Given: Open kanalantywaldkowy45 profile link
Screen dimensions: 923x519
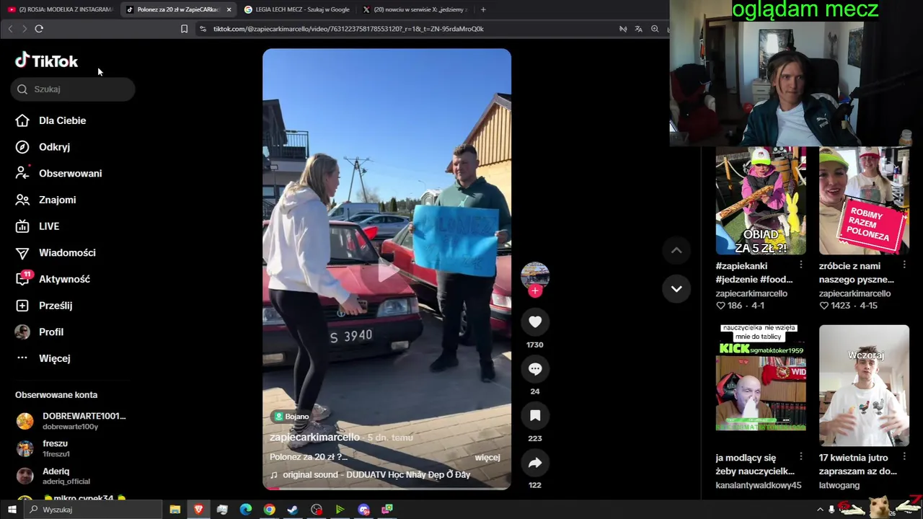Looking at the screenshot, I should pos(759,486).
